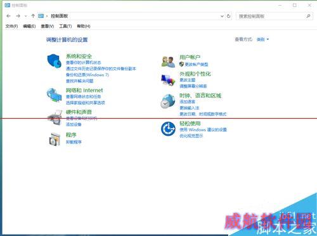This screenshot has width=317, height=236.
Task: Open the 帮助(H) menu
Action: tap(84, 26)
